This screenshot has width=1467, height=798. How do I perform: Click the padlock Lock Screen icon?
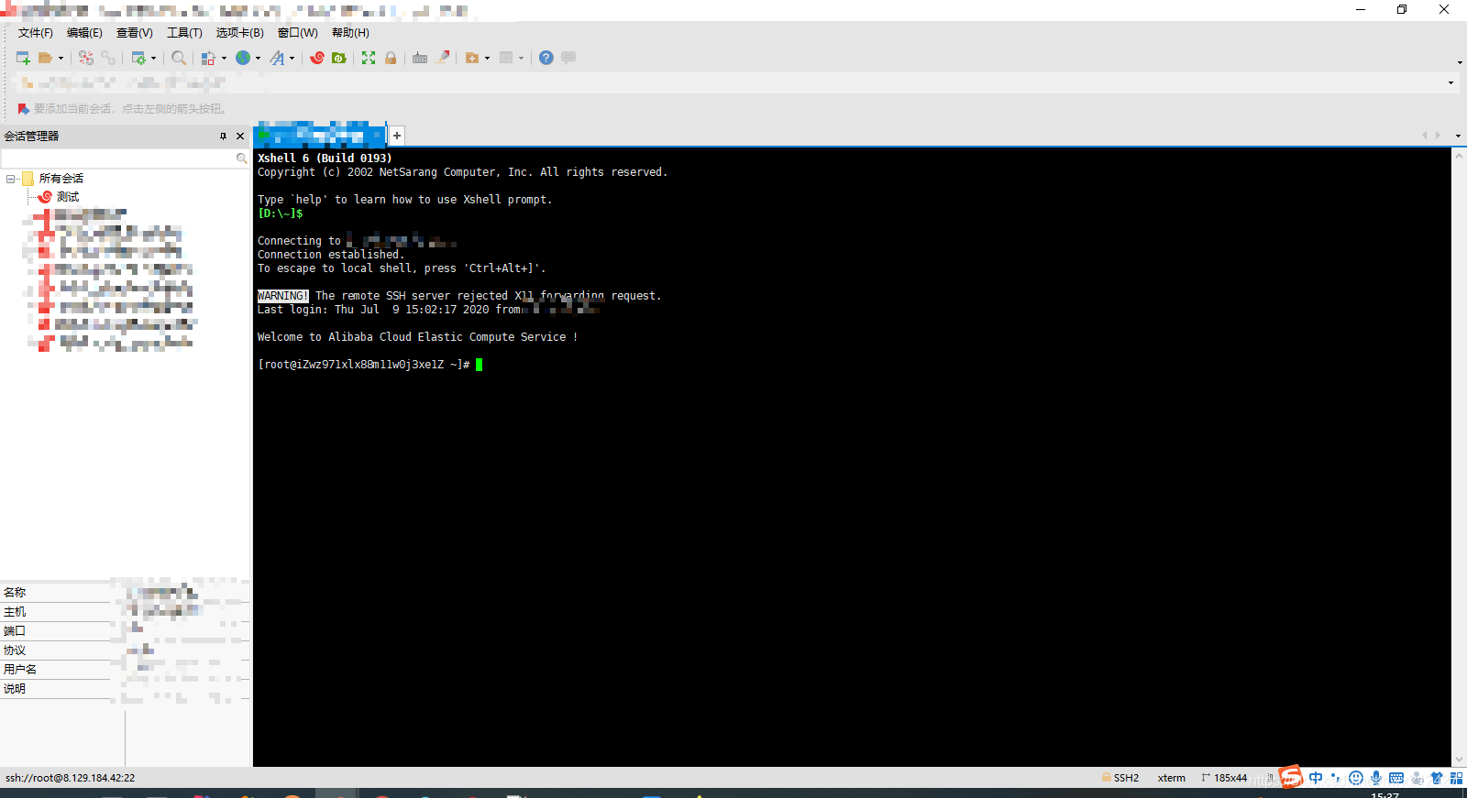(391, 58)
